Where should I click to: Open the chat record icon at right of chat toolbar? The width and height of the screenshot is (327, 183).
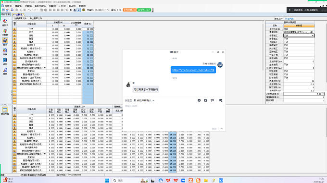[221, 100]
